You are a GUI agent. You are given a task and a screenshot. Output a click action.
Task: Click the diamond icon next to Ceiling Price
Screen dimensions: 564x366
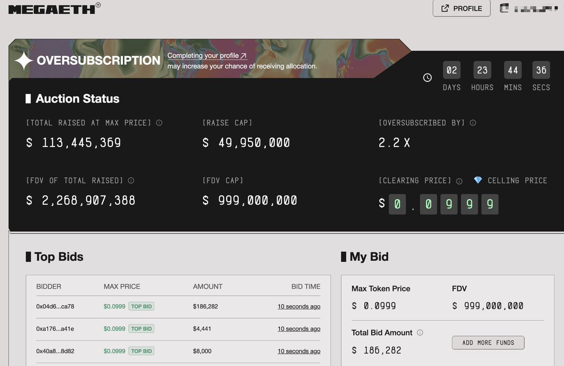click(x=477, y=180)
